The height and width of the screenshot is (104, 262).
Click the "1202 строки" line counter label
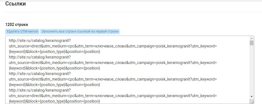point(17,25)
